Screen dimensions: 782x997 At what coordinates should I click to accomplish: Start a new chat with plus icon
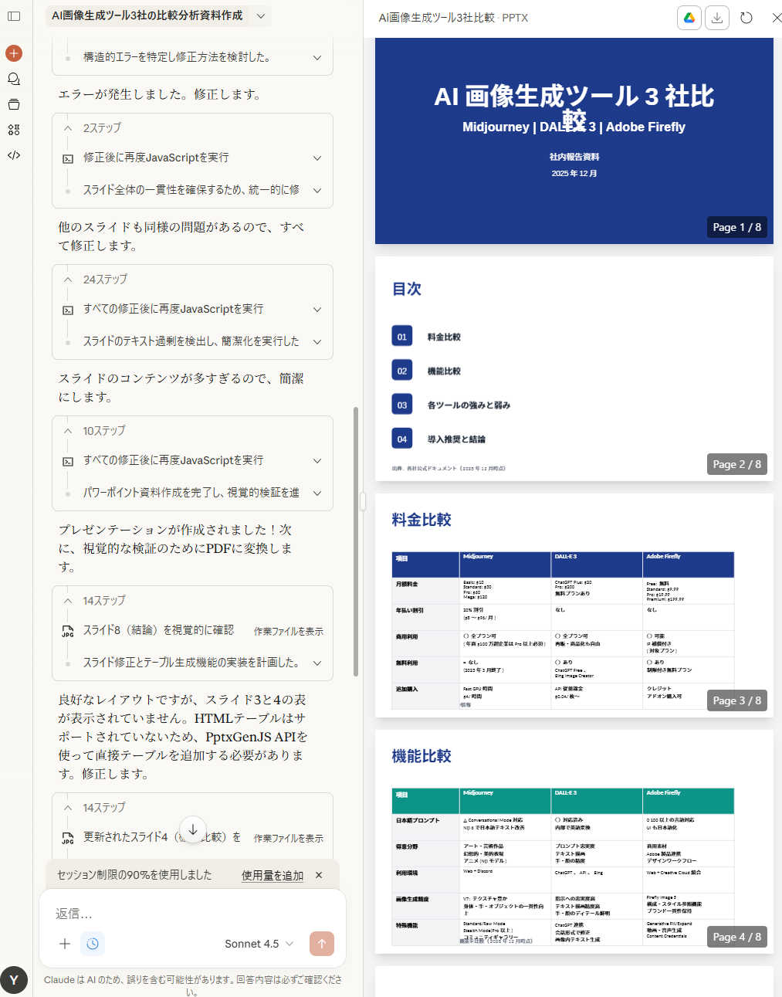coord(14,53)
